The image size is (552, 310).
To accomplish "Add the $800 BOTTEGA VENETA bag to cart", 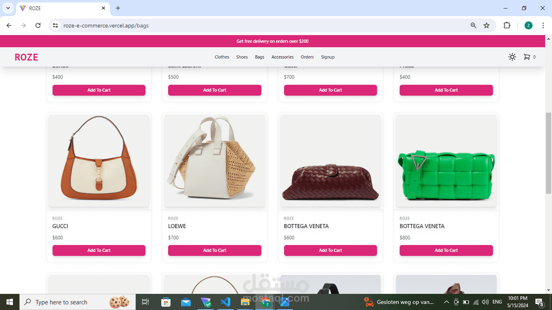I will (x=446, y=250).
